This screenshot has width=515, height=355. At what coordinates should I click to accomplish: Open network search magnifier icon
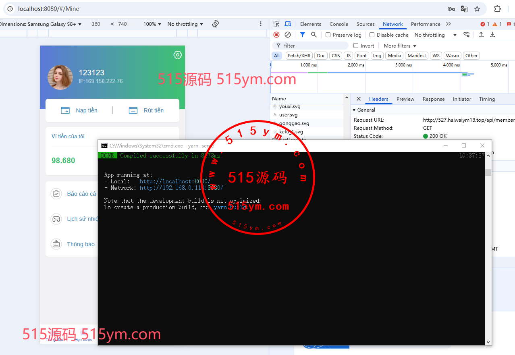[314, 35]
